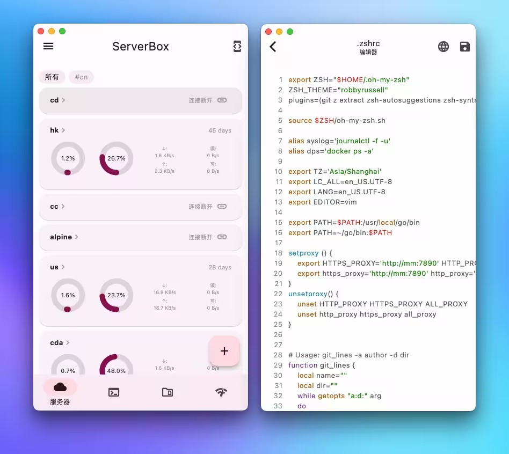509x454 pixels.
Task: Click the snippets icon top right of ServerBox
Action: tap(237, 46)
